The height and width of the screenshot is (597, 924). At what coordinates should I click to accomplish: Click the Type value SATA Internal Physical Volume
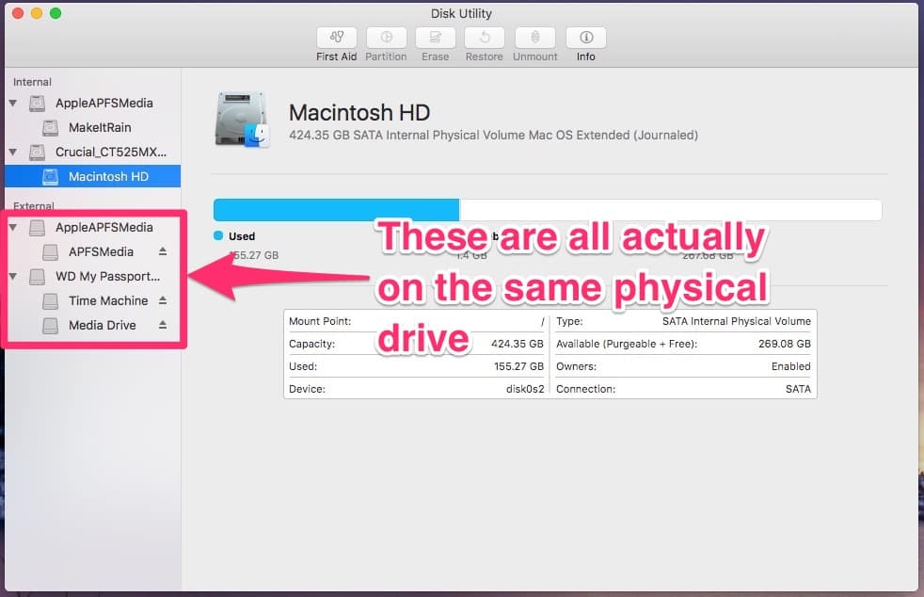(x=737, y=321)
